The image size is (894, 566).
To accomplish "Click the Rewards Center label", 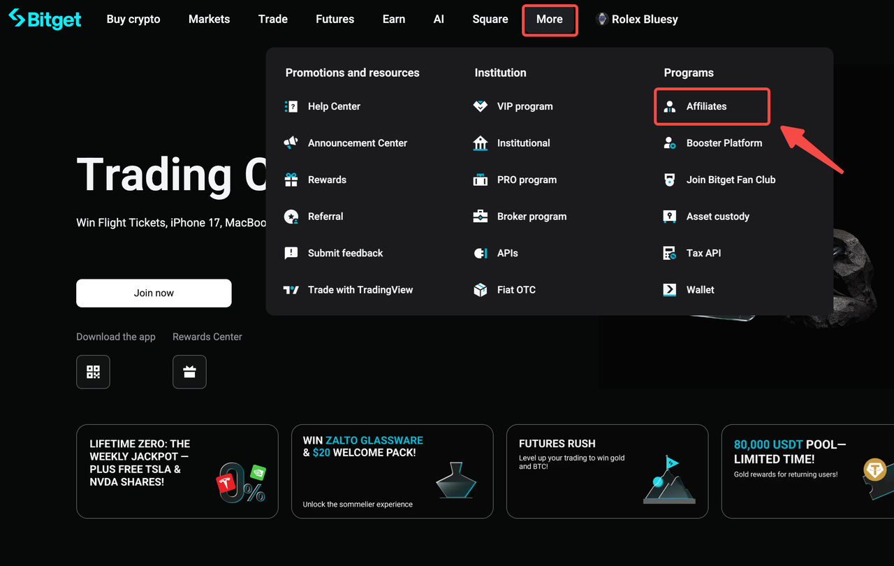I will tap(207, 337).
